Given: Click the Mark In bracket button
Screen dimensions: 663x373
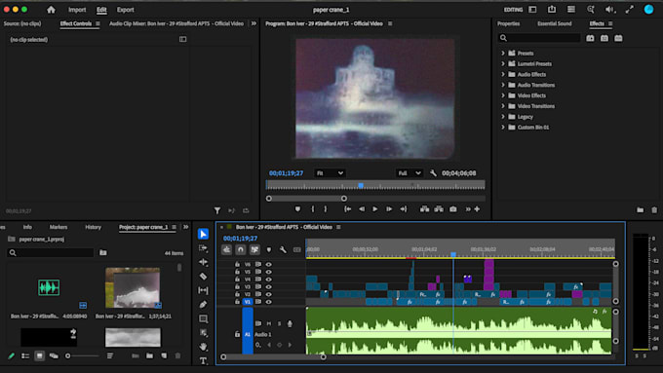Looking at the screenshot, I should click(313, 209).
